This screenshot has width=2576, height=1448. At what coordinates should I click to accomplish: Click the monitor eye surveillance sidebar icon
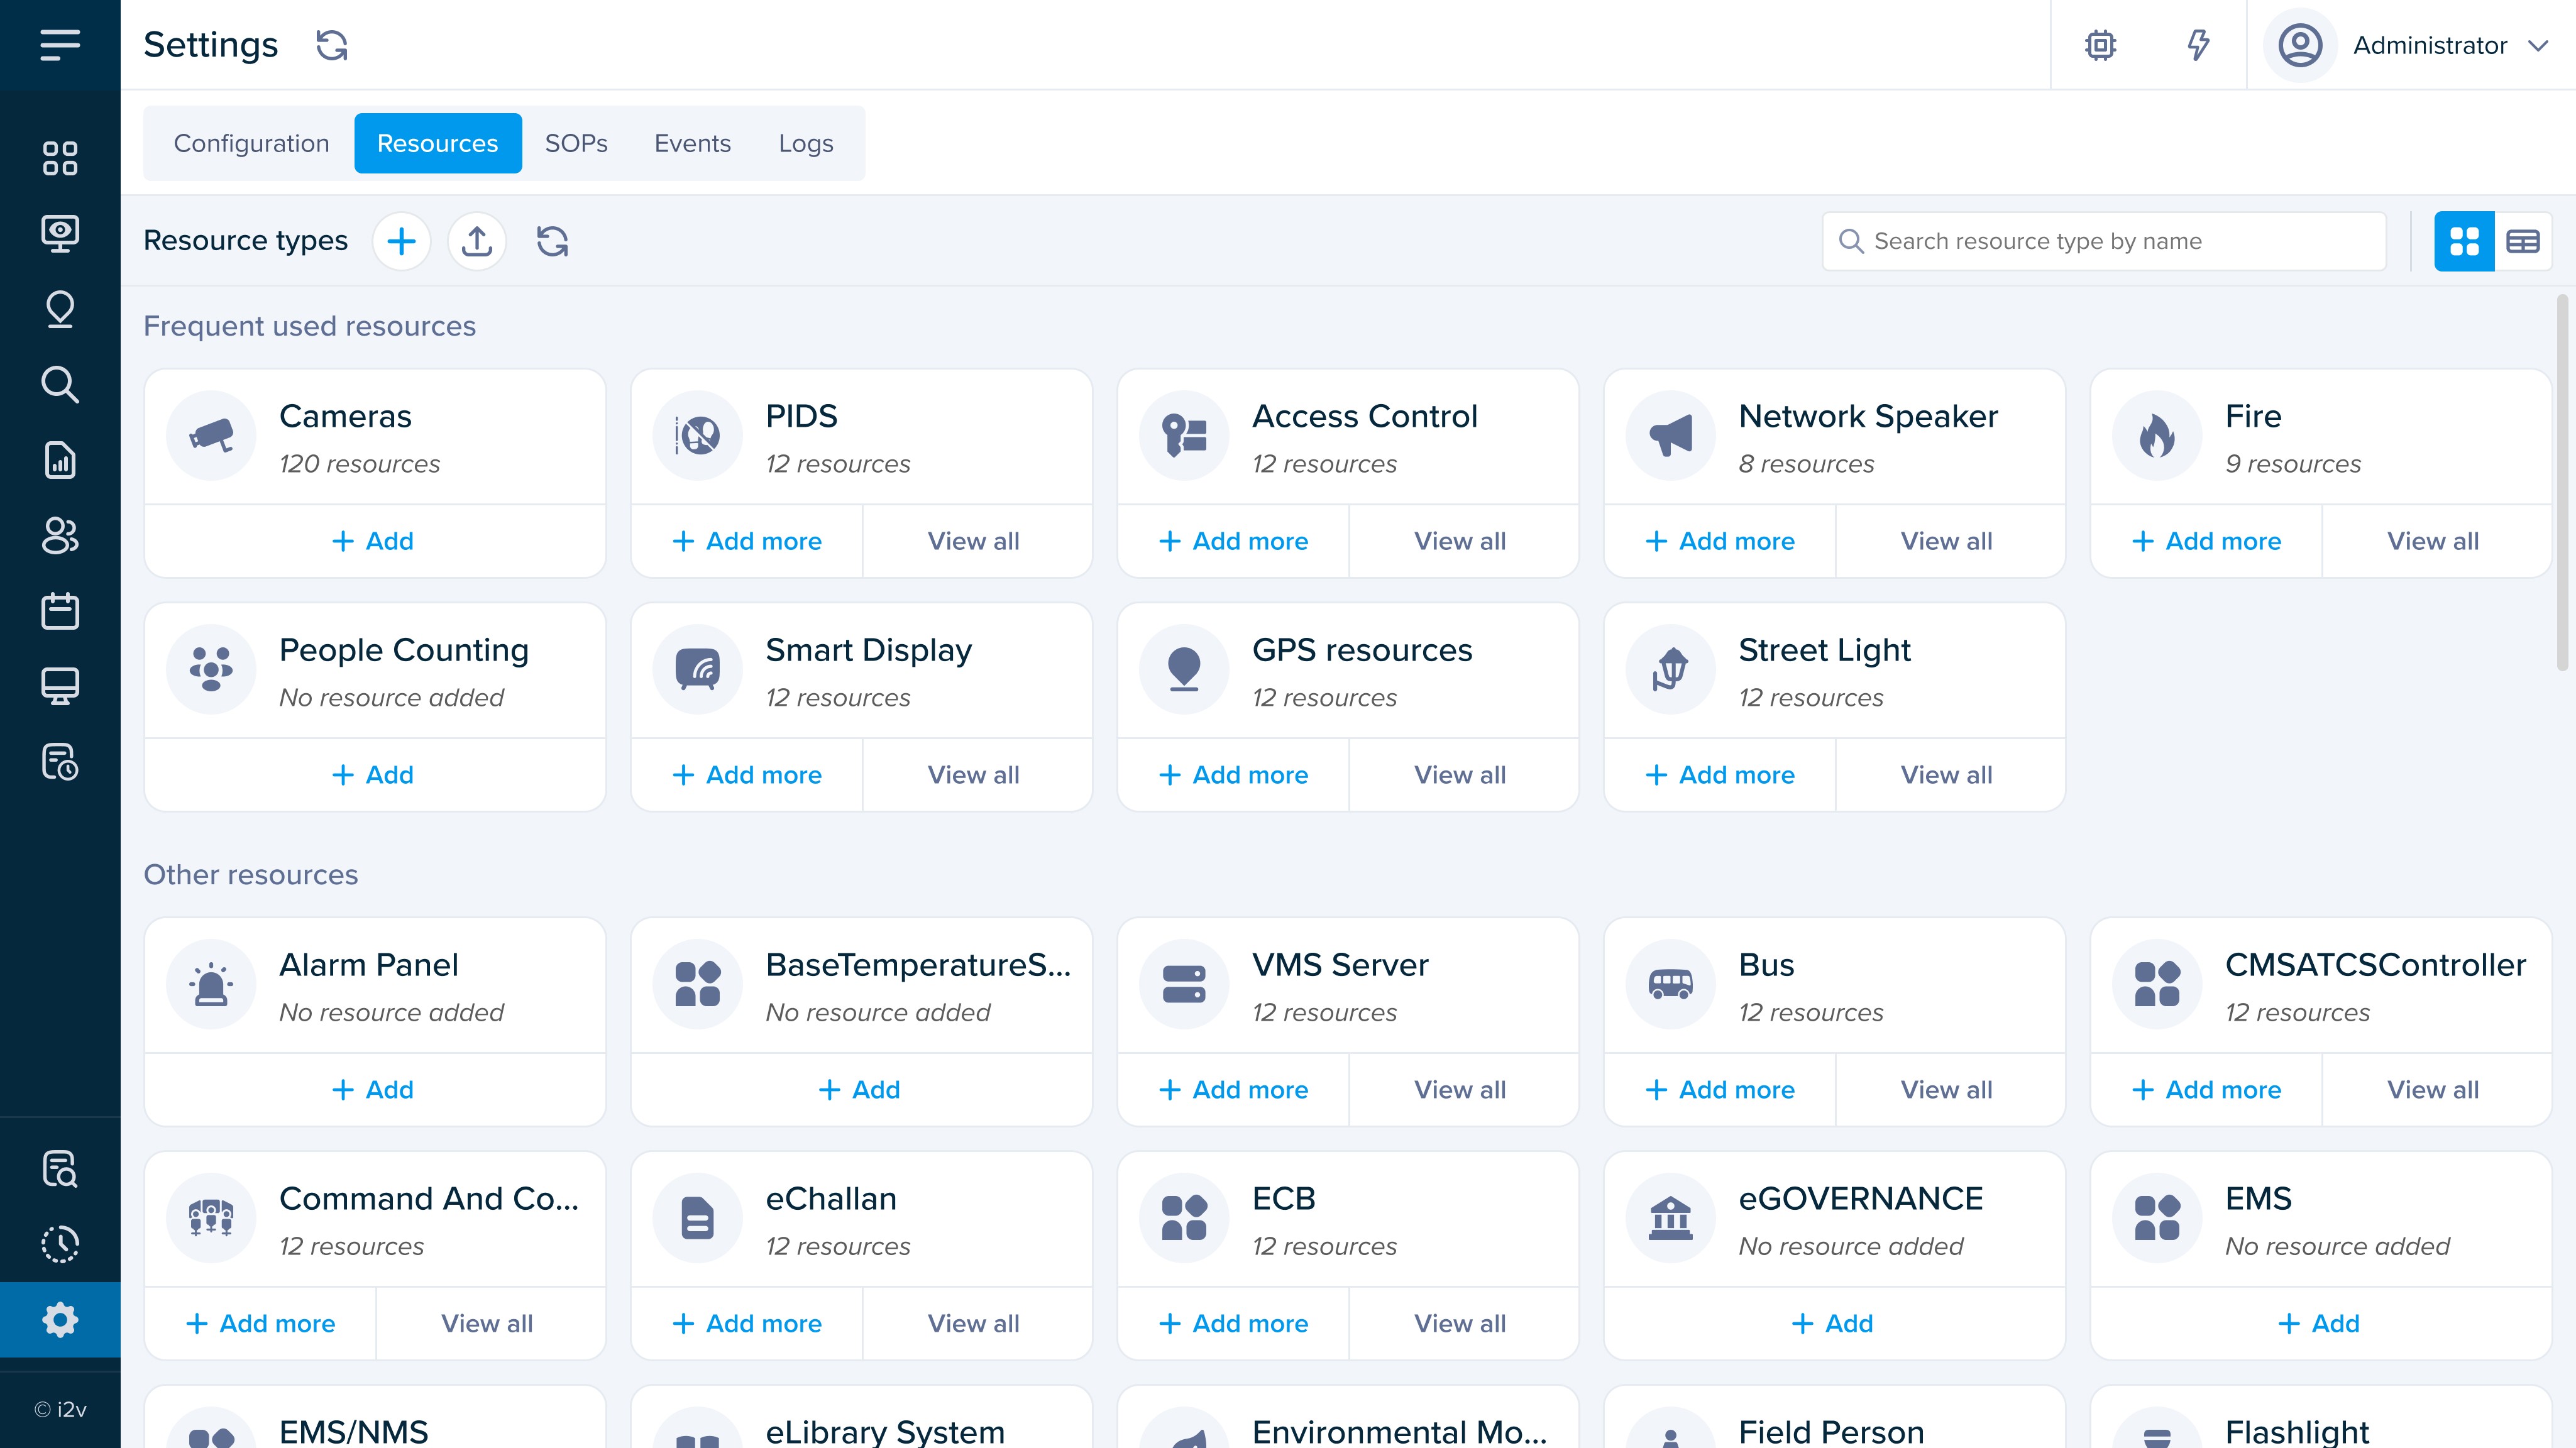tap(60, 233)
